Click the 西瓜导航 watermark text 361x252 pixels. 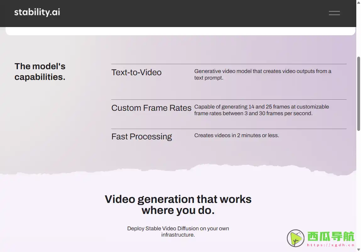[331, 236]
